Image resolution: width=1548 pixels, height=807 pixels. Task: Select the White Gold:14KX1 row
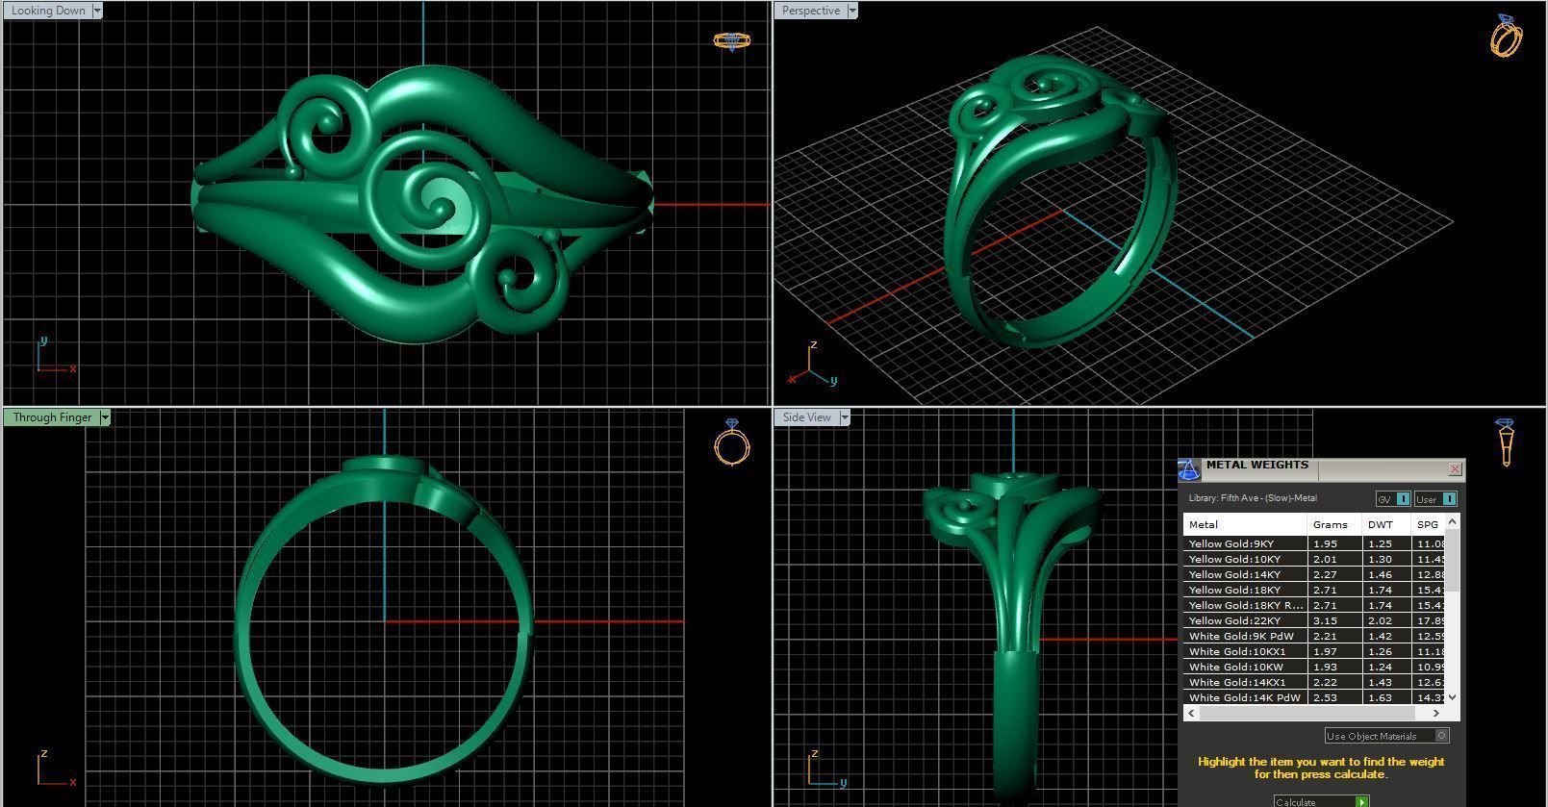point(1314,682)
